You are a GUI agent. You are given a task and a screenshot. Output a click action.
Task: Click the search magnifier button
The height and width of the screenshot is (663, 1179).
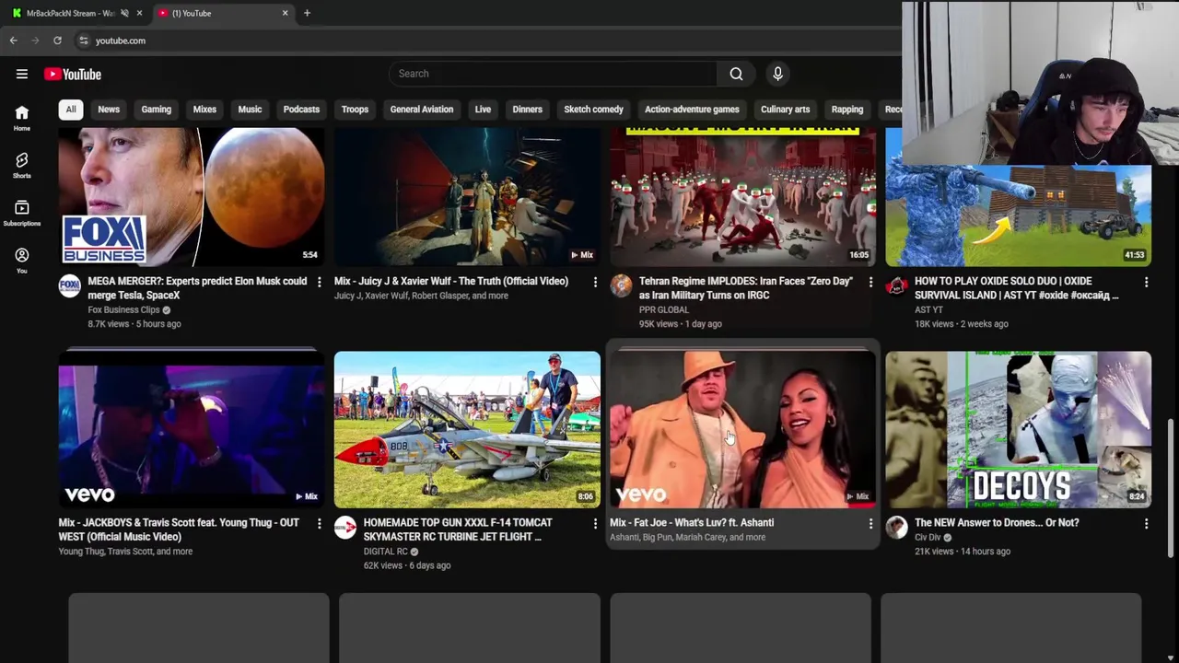736,74
